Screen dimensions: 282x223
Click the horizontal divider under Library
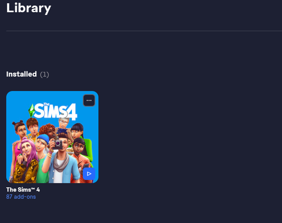click(144, 31)
